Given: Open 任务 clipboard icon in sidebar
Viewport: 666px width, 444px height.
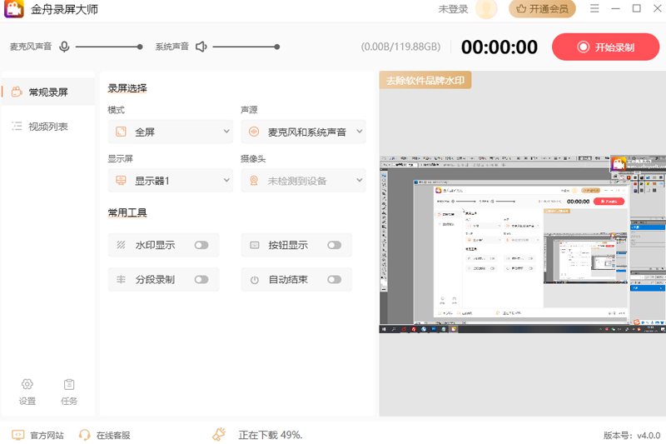Looking at the screenshot, I should click(x=69, y=384).
